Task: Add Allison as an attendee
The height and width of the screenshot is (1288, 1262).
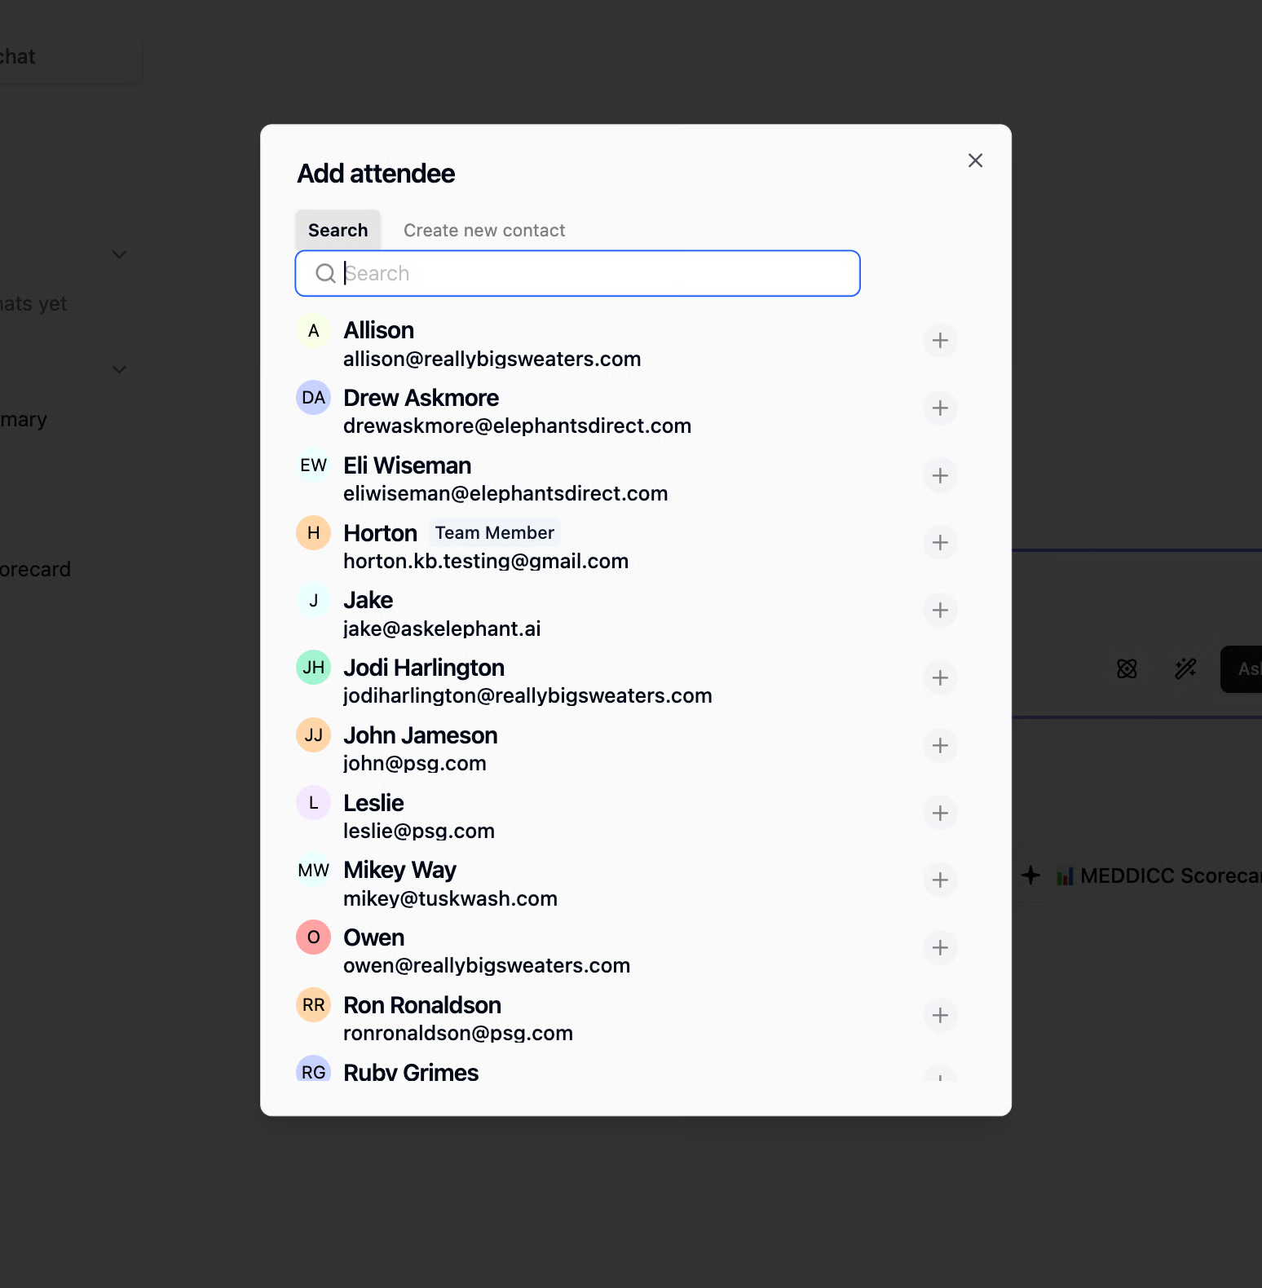Action: click(x=940, y=341)
